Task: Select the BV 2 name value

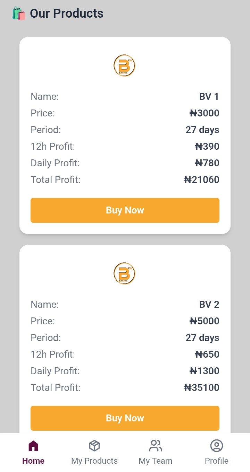Action: coord(209,305)
